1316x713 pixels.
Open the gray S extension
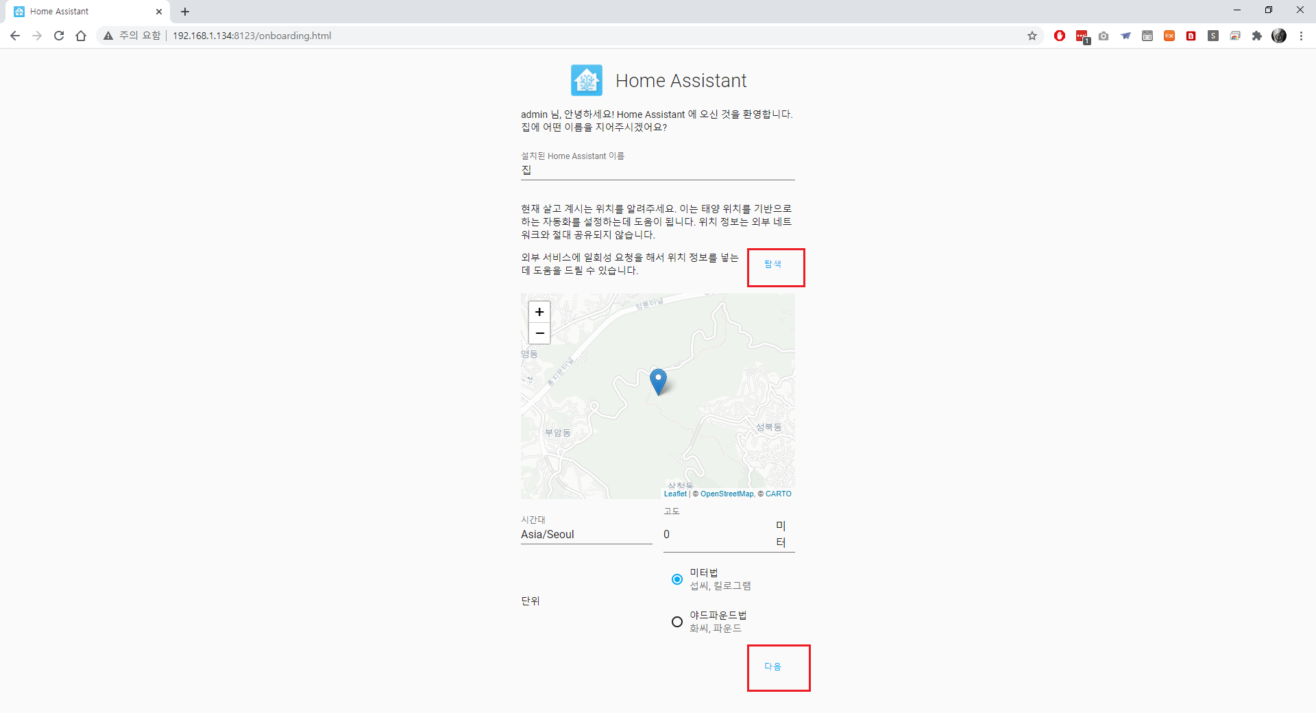coord(1213,36)
